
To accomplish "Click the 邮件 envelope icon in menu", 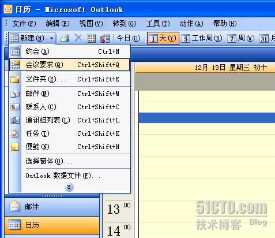I will click(x=15, y=94).
